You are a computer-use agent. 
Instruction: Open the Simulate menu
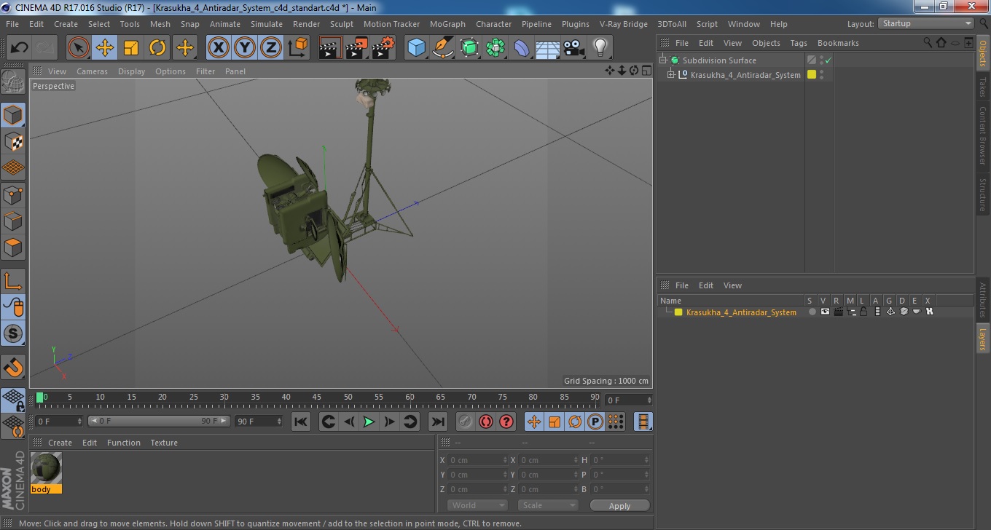[267, 24]
